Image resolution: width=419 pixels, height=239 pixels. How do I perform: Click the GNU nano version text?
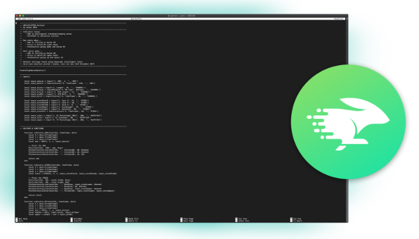point(25,19)
